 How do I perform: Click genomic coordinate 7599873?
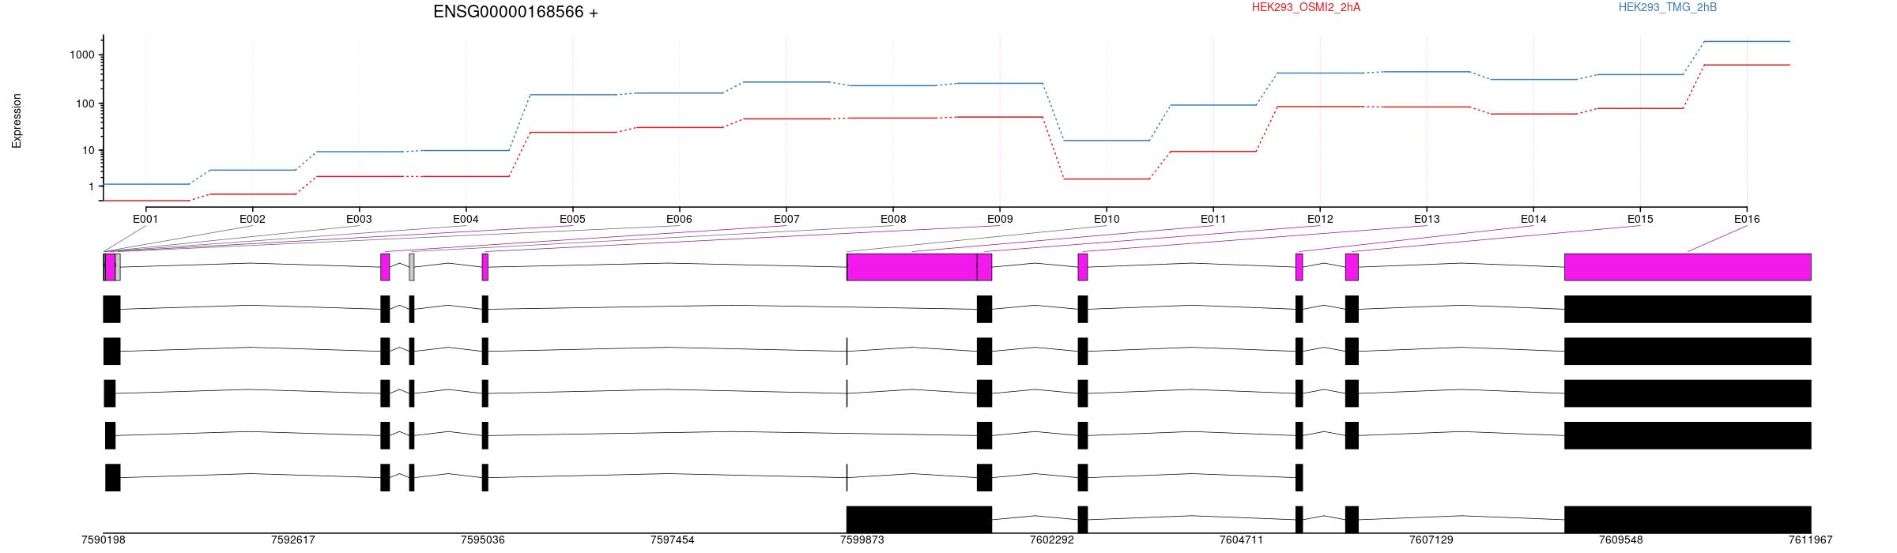pyautogui.click(x=862, y=540)
